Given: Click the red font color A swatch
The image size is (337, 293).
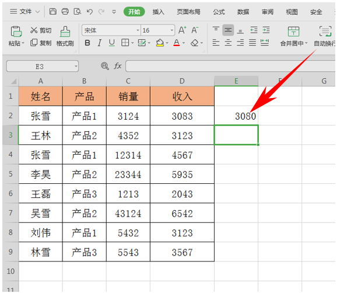Looking at the screenshot, I should coord(177,43).
